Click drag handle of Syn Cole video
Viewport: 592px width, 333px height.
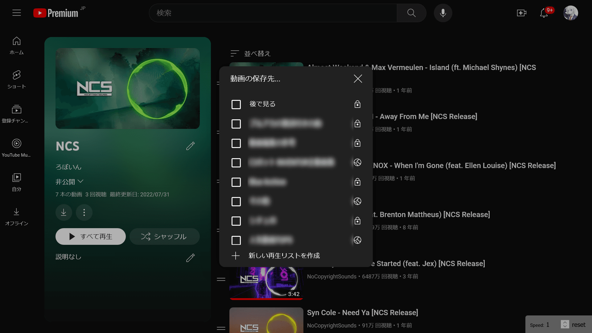coord(221,328)
